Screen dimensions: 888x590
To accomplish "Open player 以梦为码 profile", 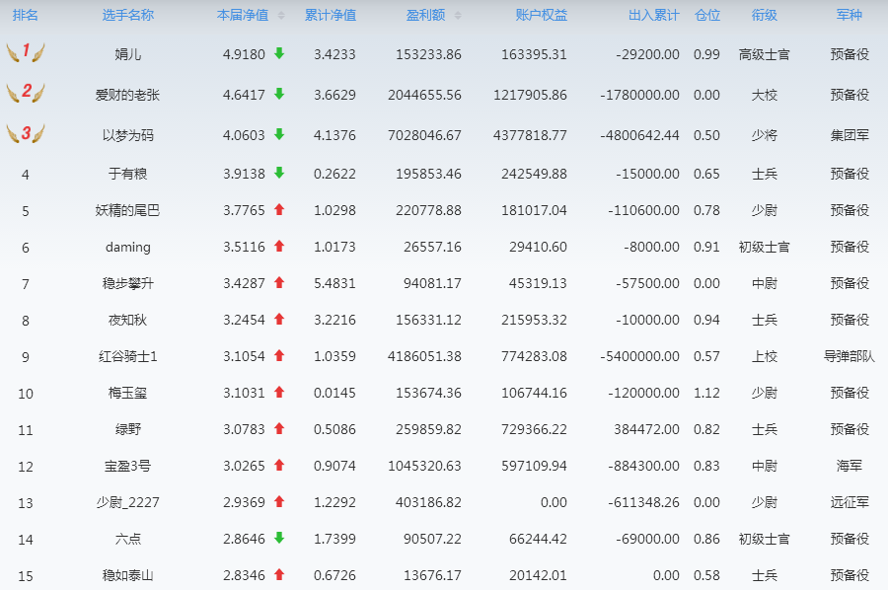I will (128, 135).
